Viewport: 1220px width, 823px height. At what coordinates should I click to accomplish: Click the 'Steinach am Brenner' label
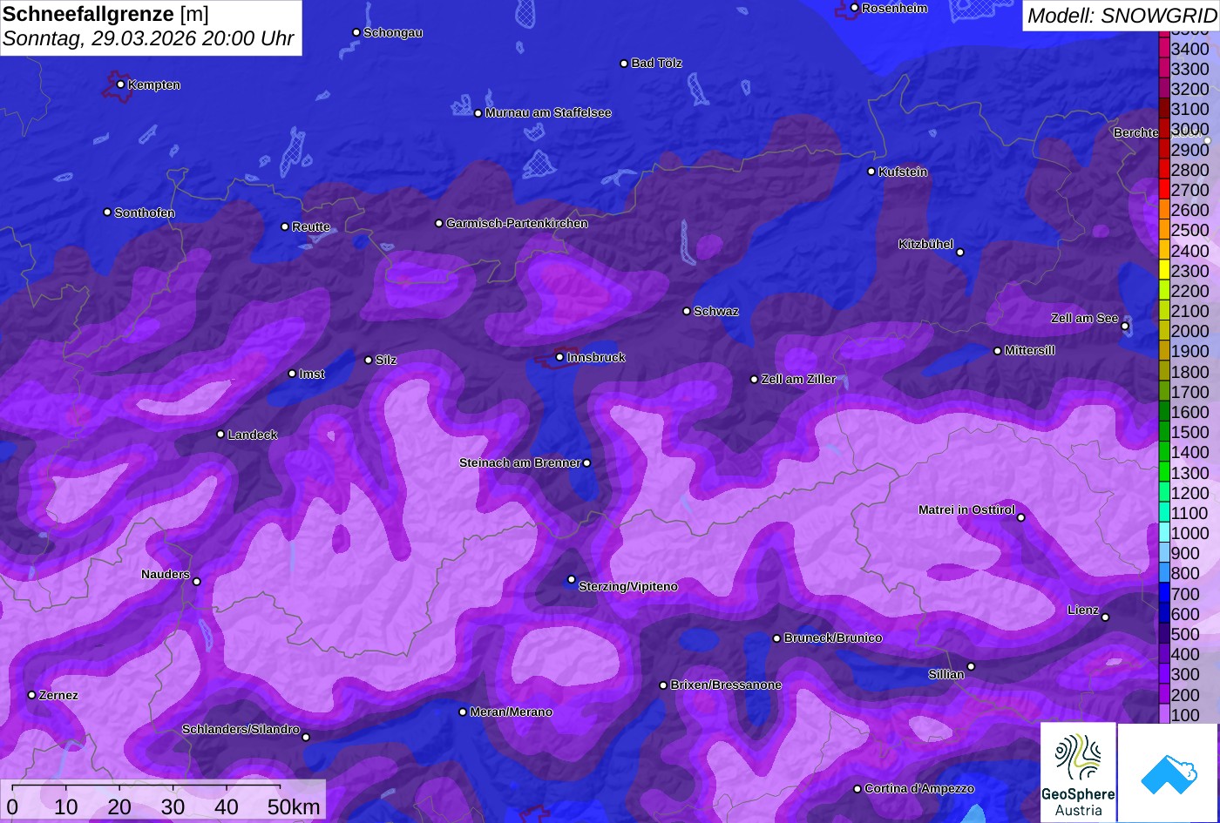tap(519, 462)
